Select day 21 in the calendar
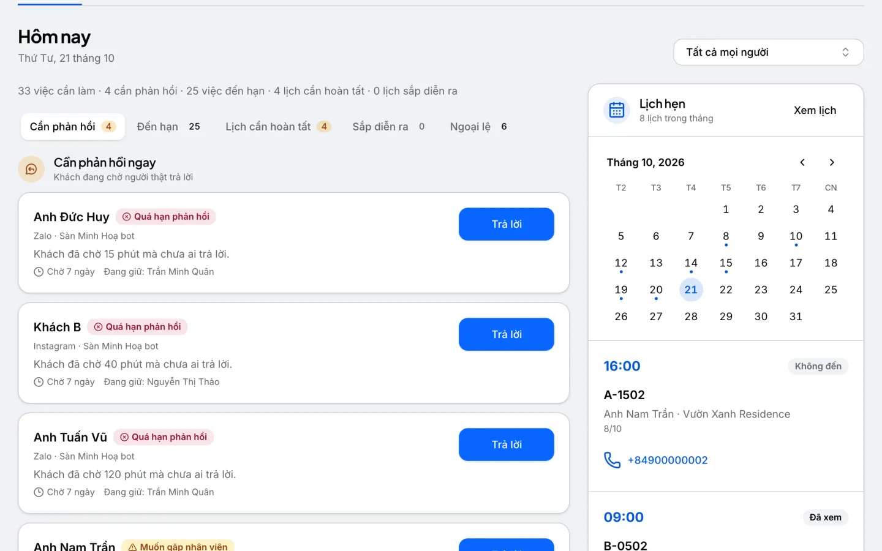882x551 pixels. [x=691, y=290]
